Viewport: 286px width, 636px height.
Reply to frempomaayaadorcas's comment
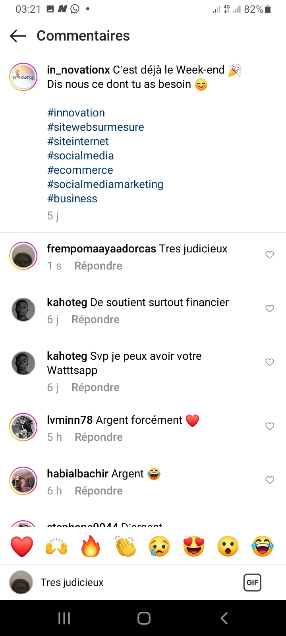point(98,266)
